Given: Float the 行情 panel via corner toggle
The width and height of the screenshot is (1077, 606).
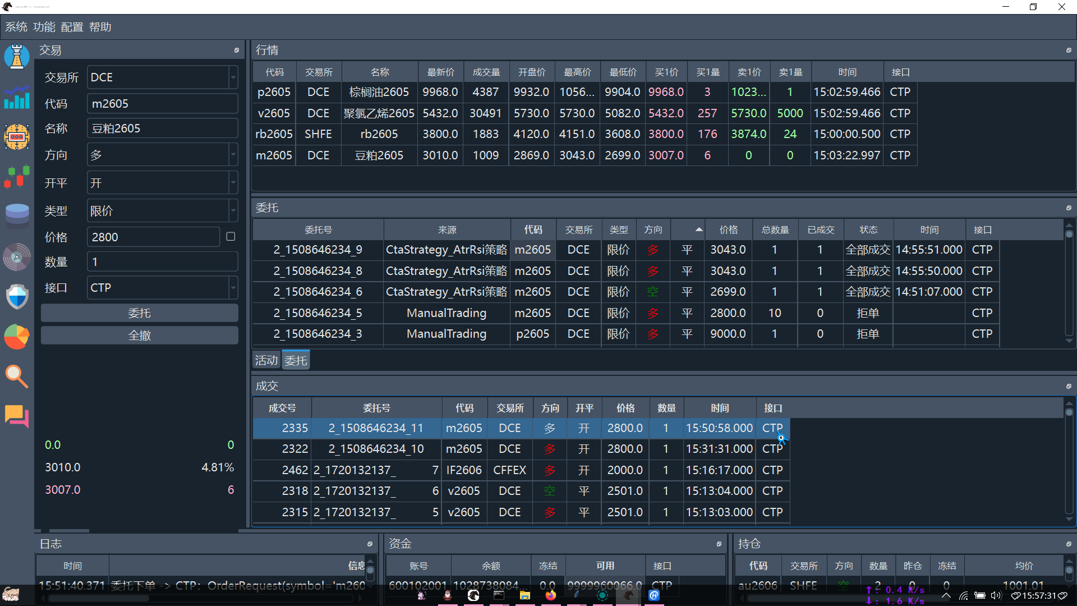Looking at the screenshot, I should tap(1069, 50).
